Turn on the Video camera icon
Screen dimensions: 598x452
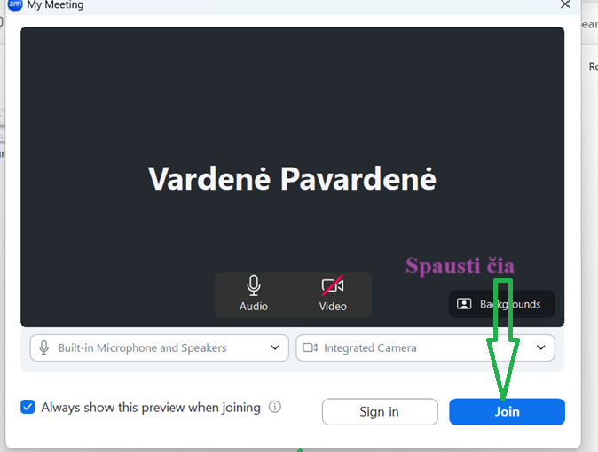click(333, 285)
